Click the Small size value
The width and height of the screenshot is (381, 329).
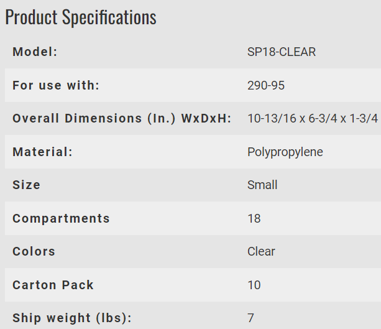coord(262,185)
